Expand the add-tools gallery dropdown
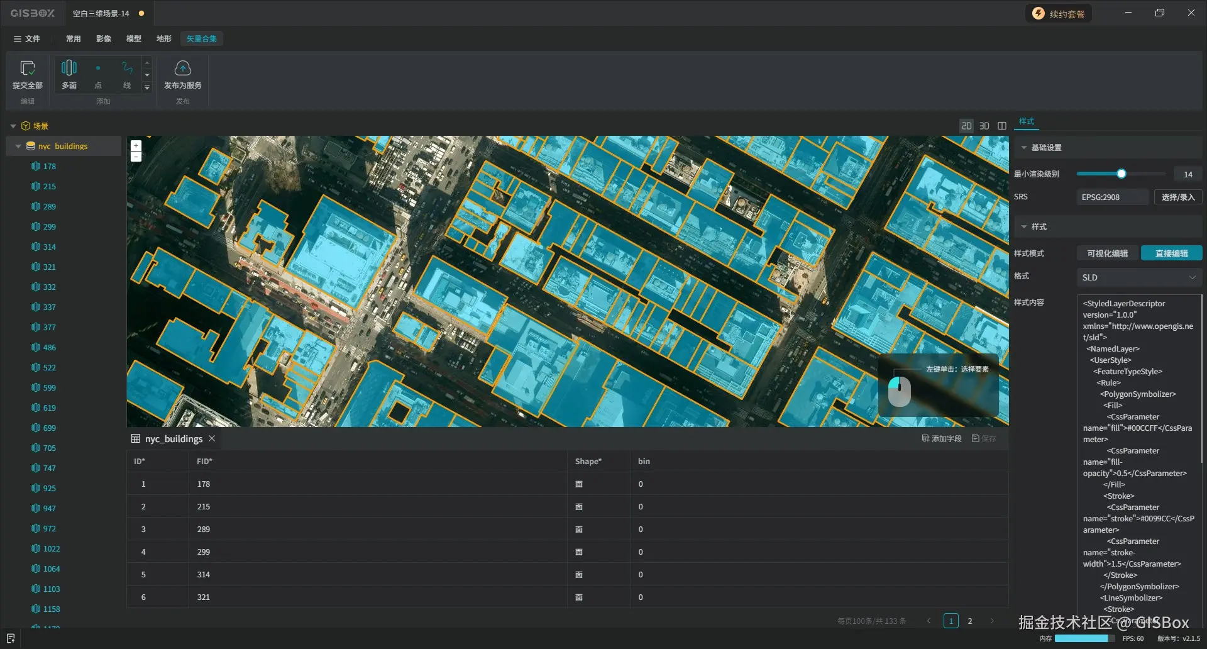Screen dimensions: 1207x649 [x=147, y=87]
